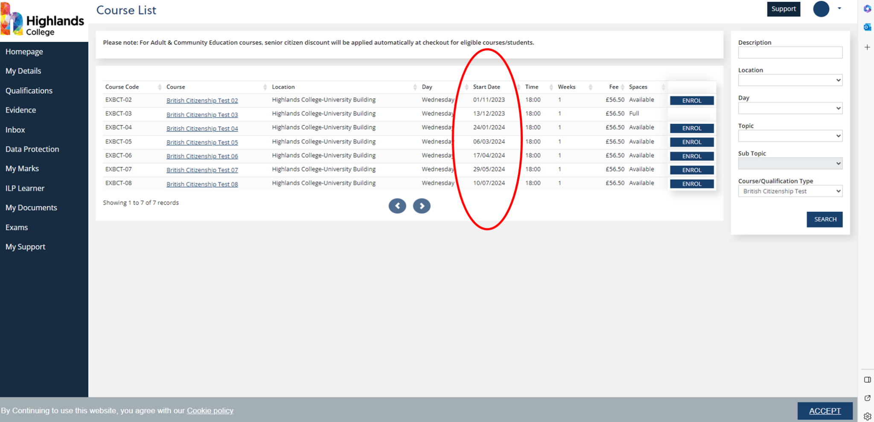Image resolution: width=874 pixels, height=422 pixels.
Task: Open British Citizenship Test 04 course link
Action: (x=202, y=128)
